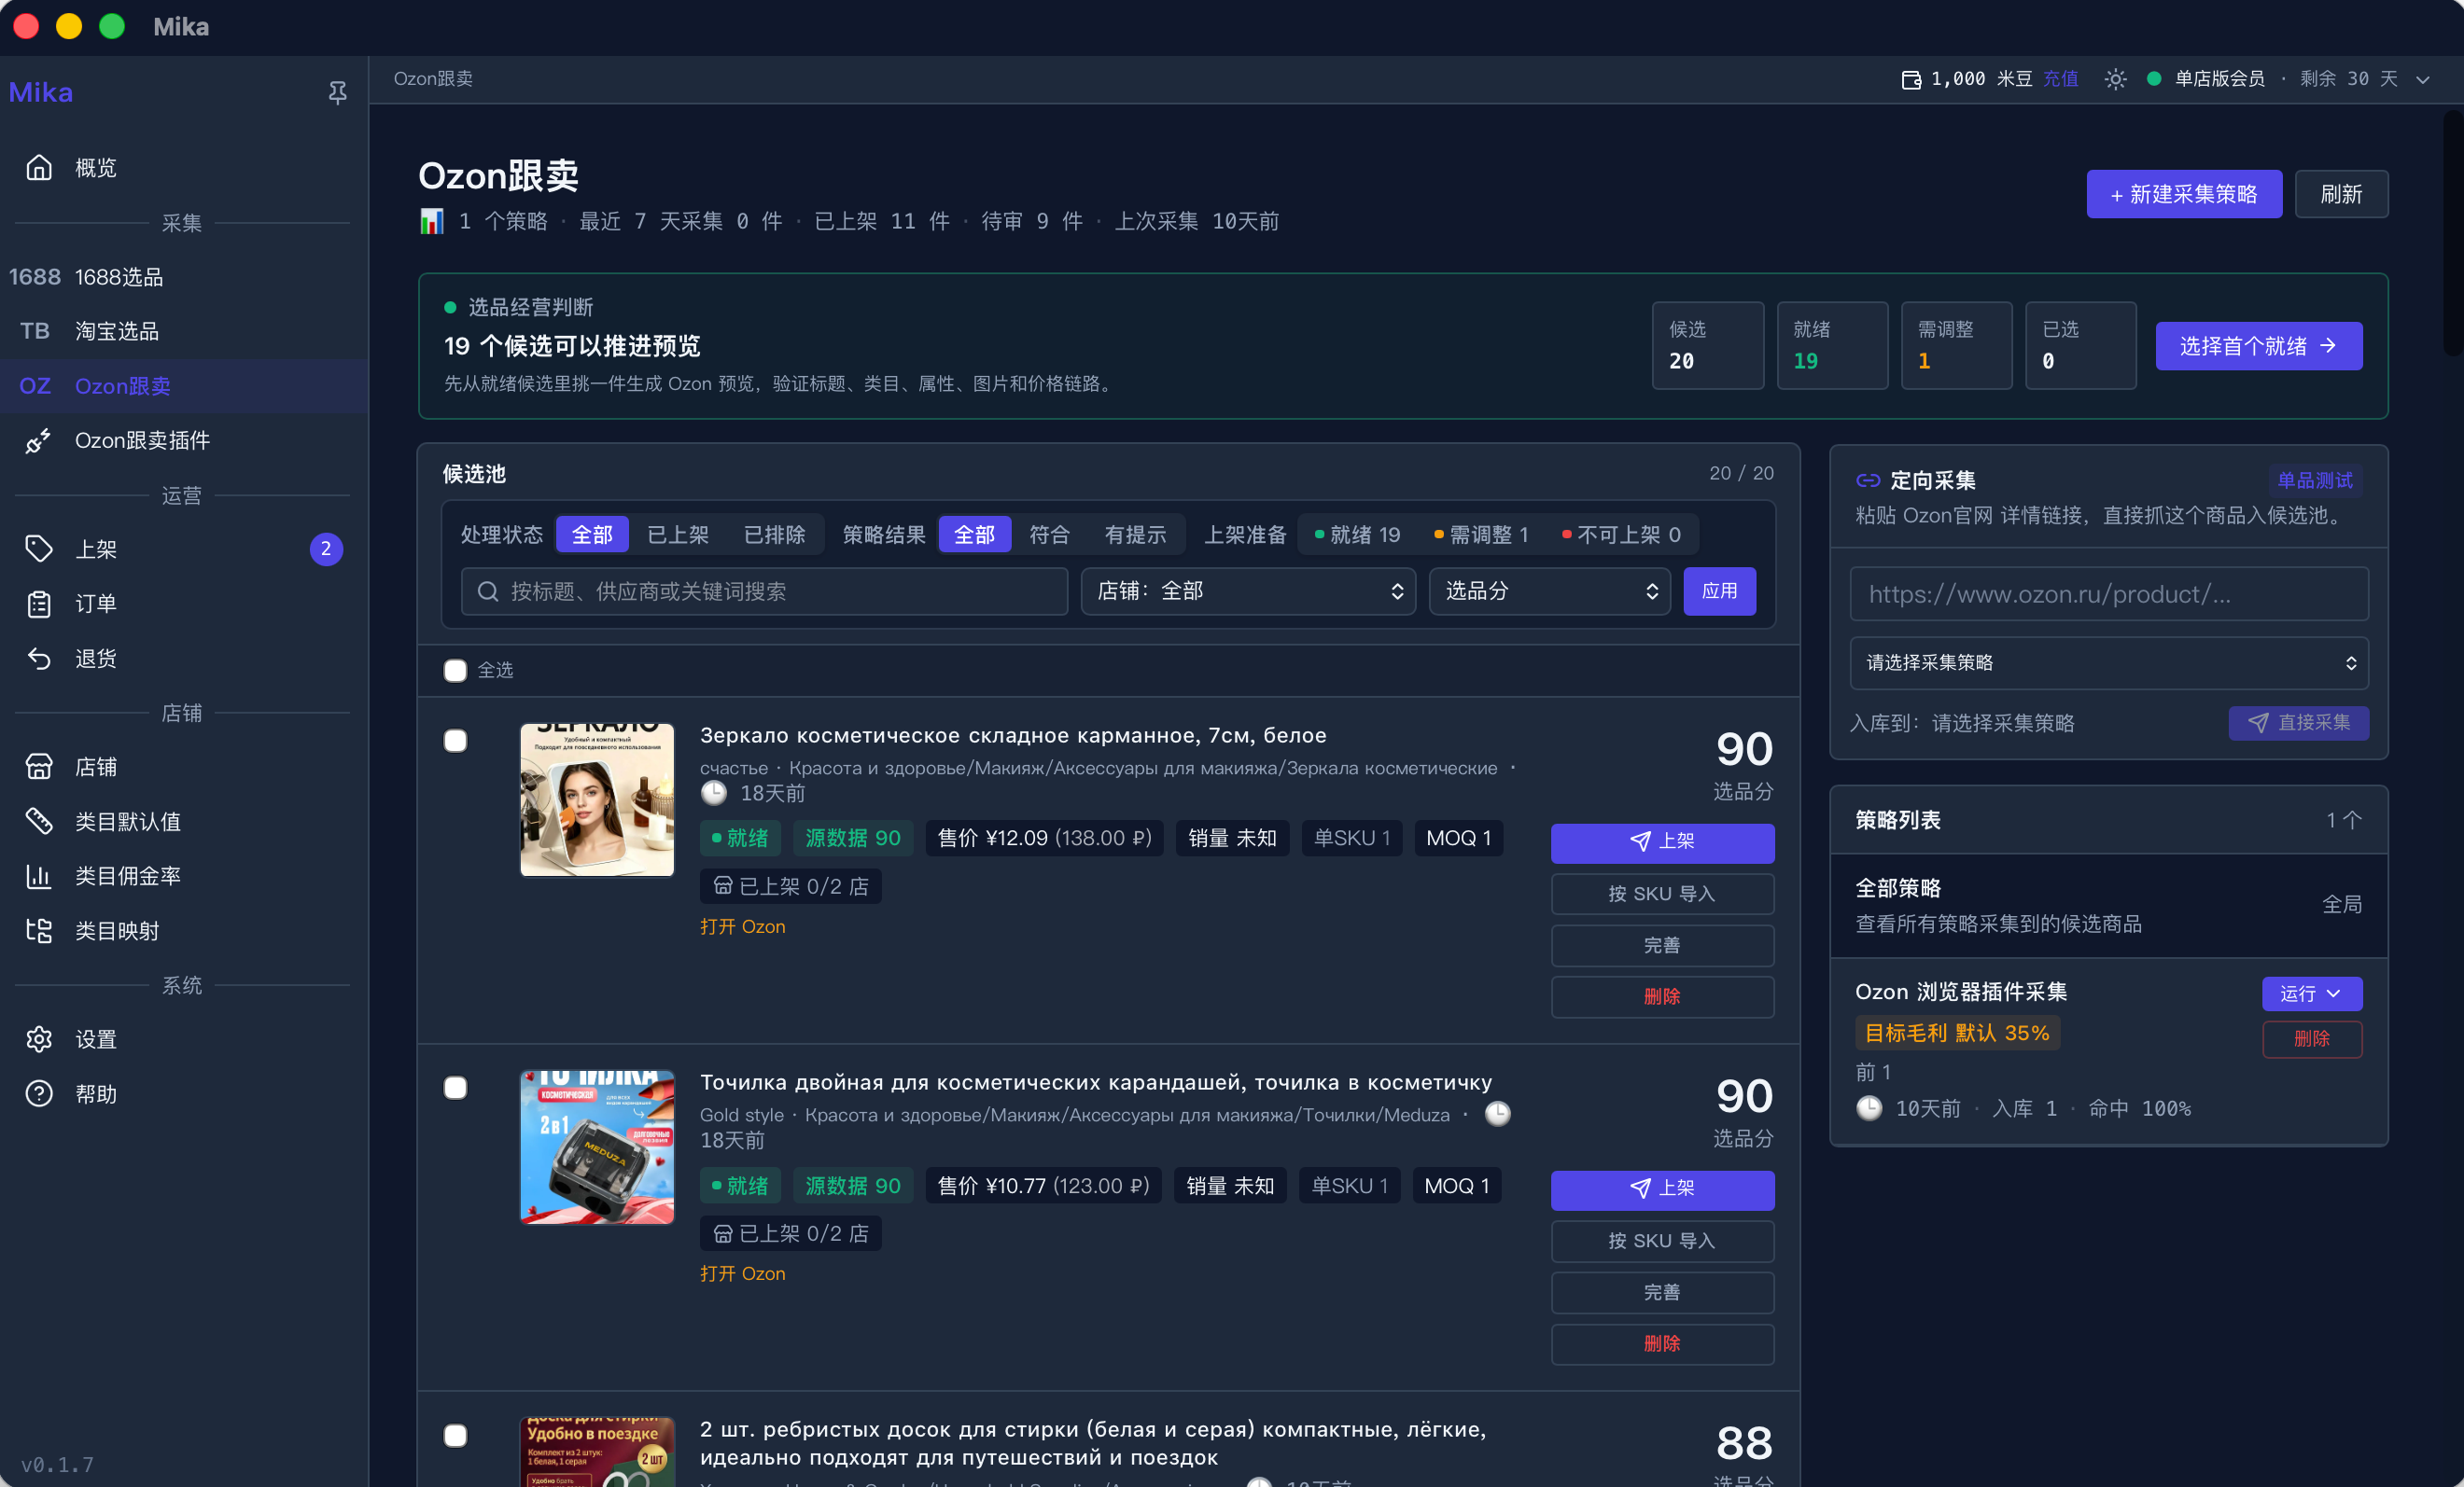Open the 概览 home icon
The image size is (2464, 1487).
(x=39, y=167)
